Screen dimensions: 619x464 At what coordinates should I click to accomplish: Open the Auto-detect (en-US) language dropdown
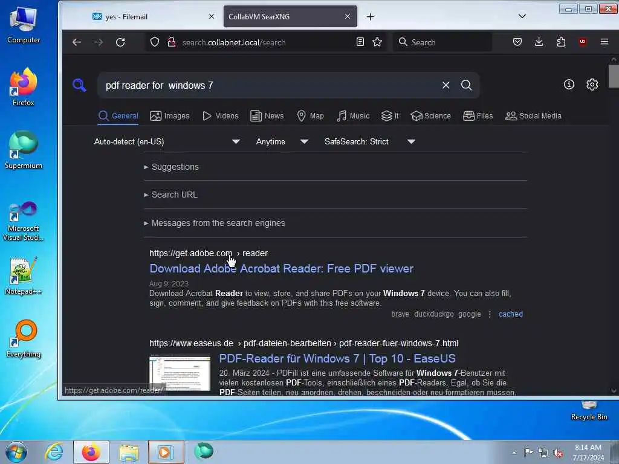pyautogui.click(x=167, y=141)
